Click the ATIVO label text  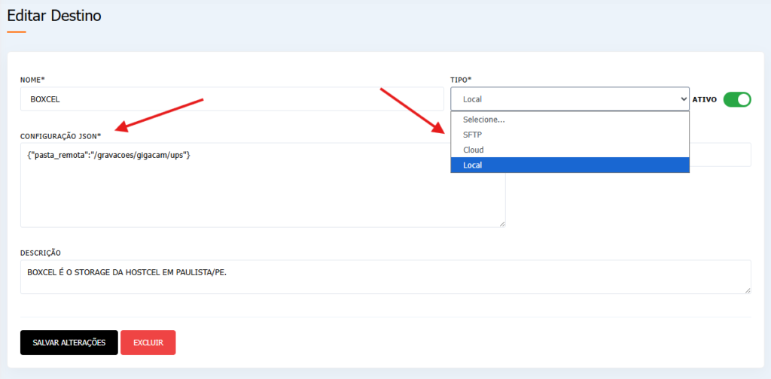705,100
